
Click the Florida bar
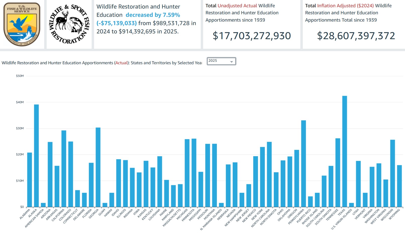91,185
